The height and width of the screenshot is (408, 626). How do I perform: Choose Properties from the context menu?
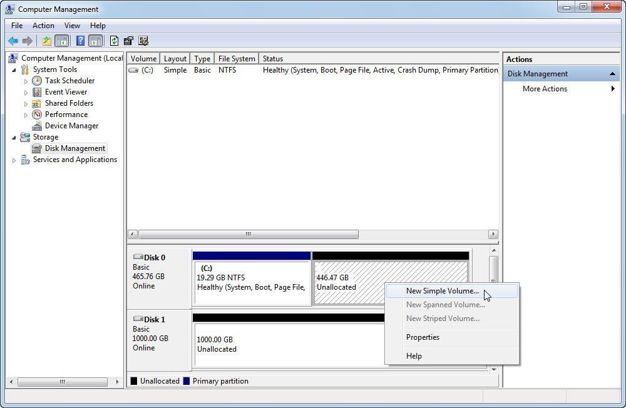(452, 337)
